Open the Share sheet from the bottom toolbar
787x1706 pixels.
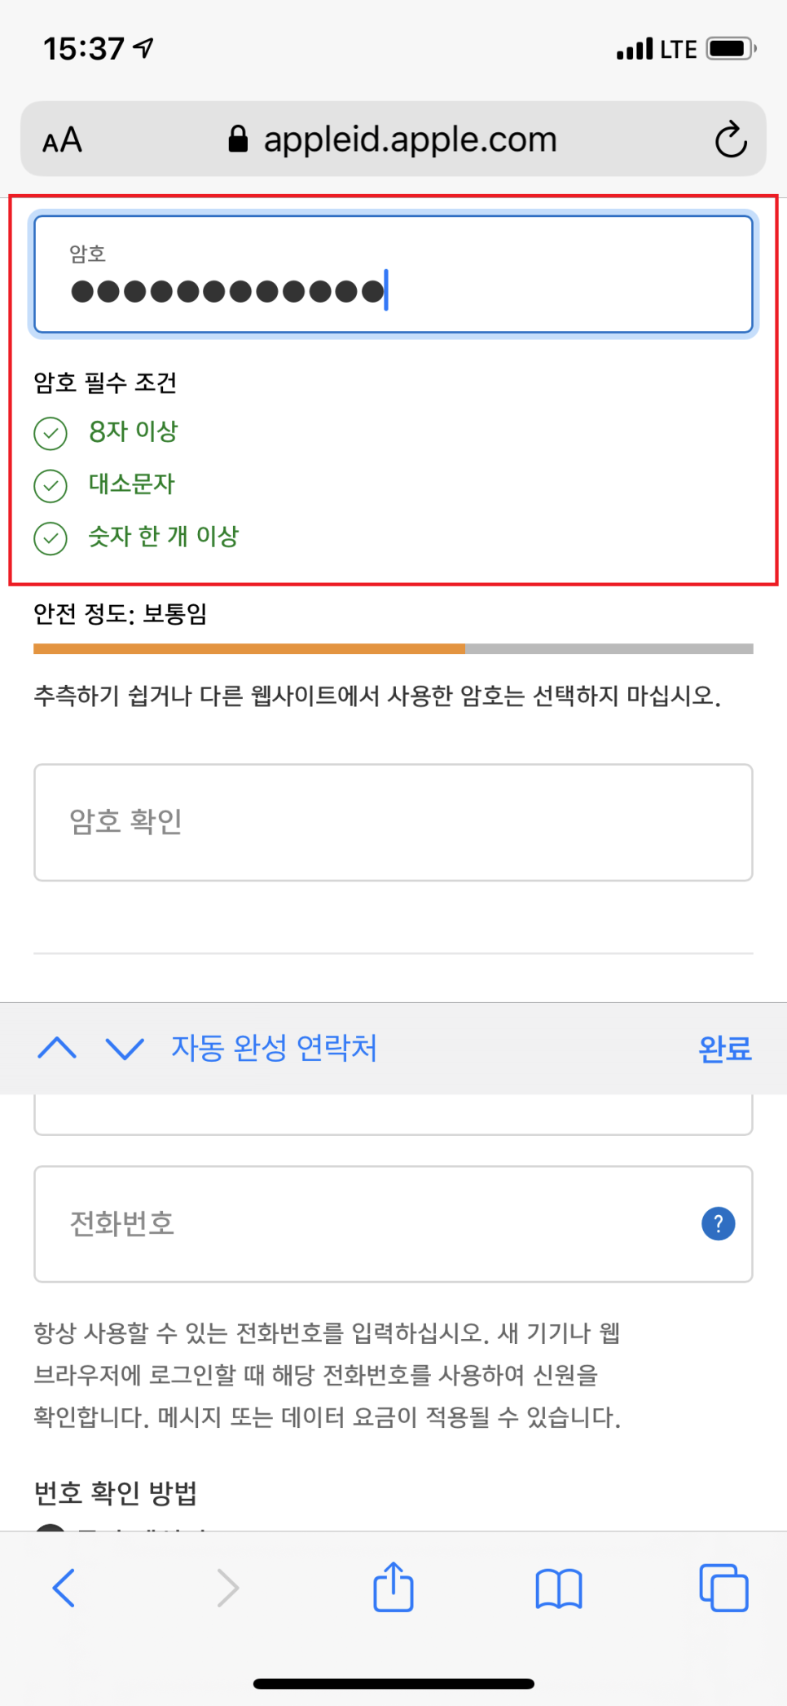tap(393, 1587)
